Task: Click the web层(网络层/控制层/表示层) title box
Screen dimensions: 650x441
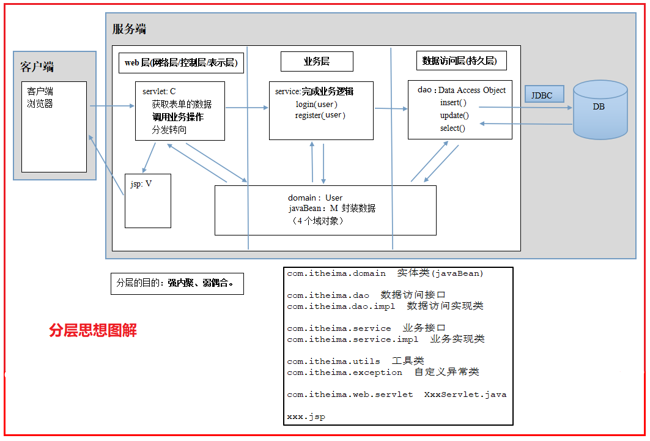Action: (x=181, y=63)
